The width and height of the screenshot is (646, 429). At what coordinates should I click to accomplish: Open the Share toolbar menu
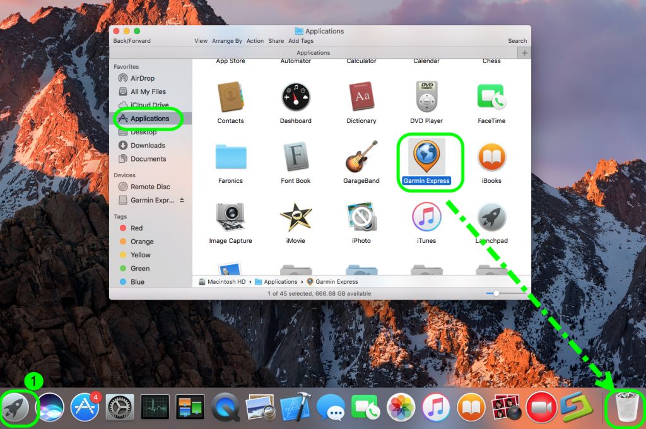276,41
